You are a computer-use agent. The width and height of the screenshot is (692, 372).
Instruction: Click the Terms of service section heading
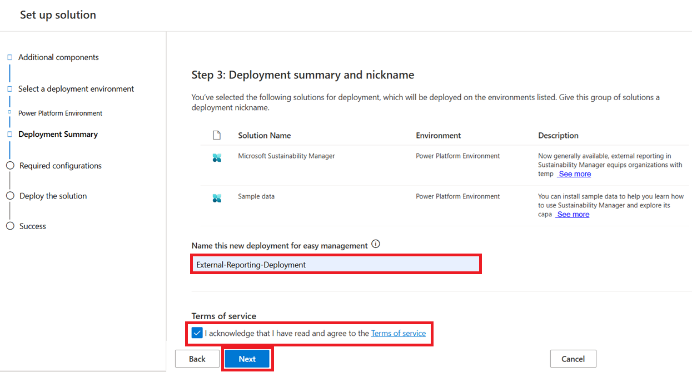pyautogui.click(x=224, y=316)
